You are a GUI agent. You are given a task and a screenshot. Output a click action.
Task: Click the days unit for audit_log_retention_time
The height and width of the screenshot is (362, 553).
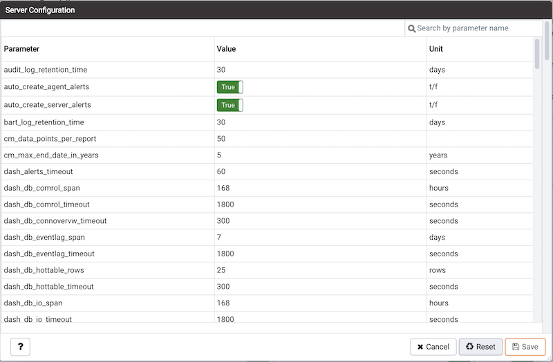point(437,70)
